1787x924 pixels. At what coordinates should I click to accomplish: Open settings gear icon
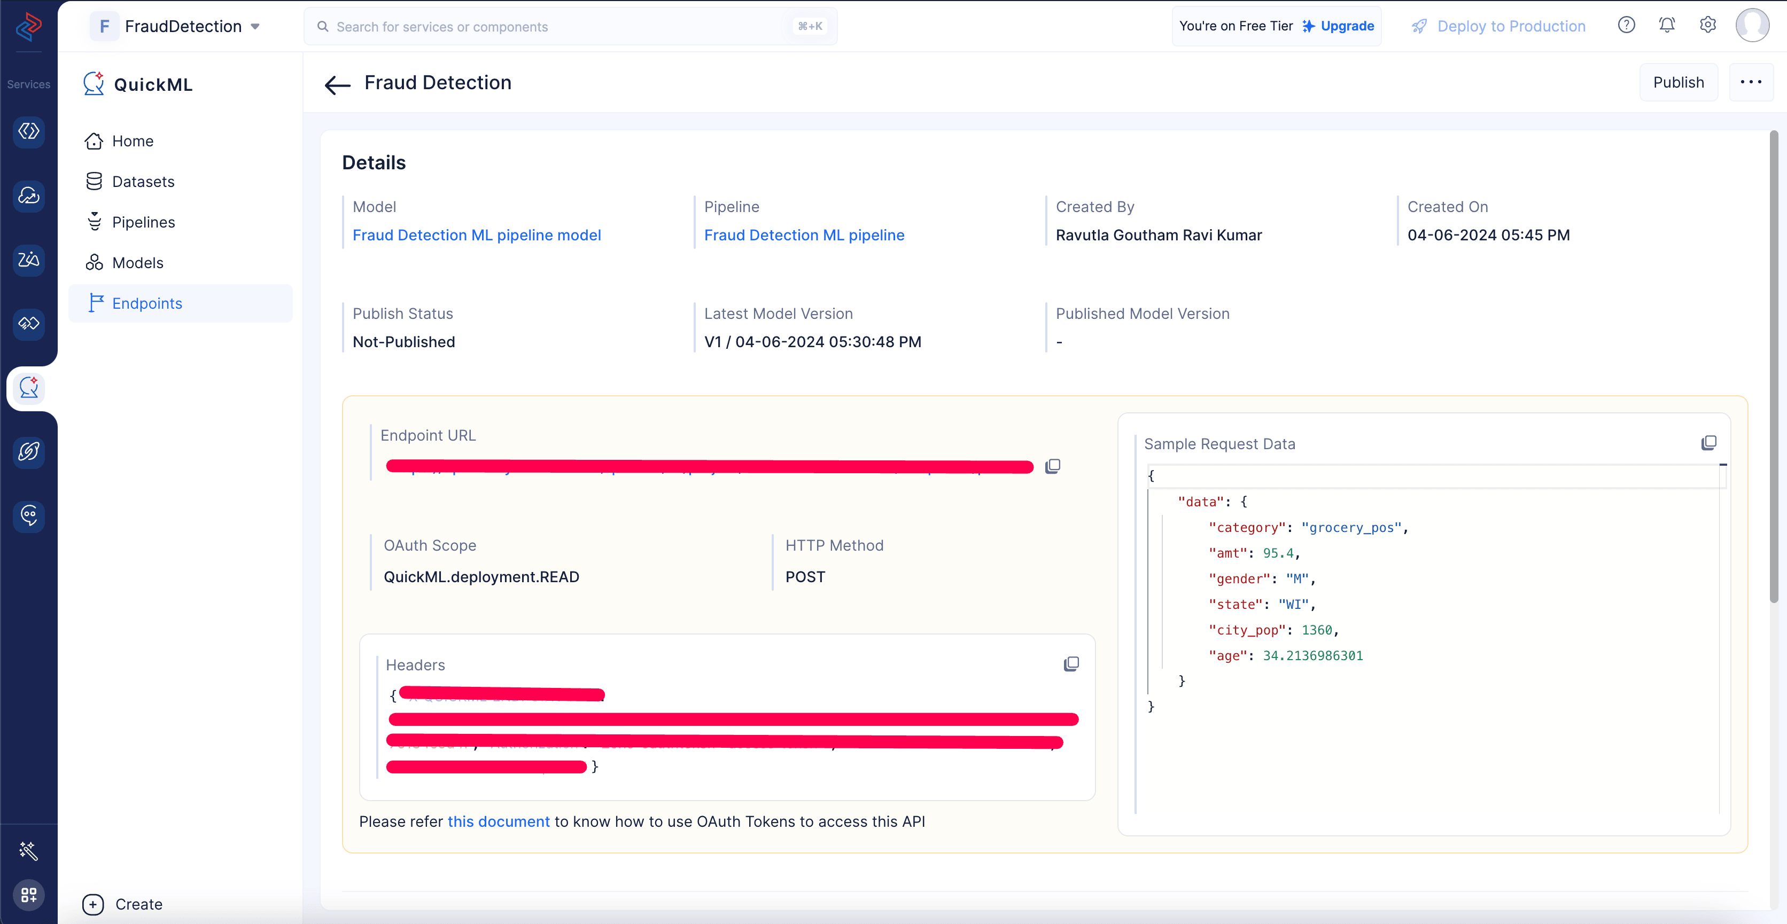tap(1708, 26)
